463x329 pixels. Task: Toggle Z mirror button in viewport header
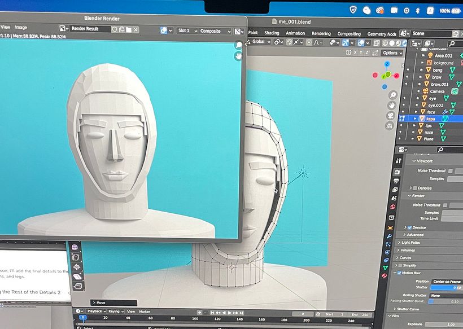(x=367, y=52)
